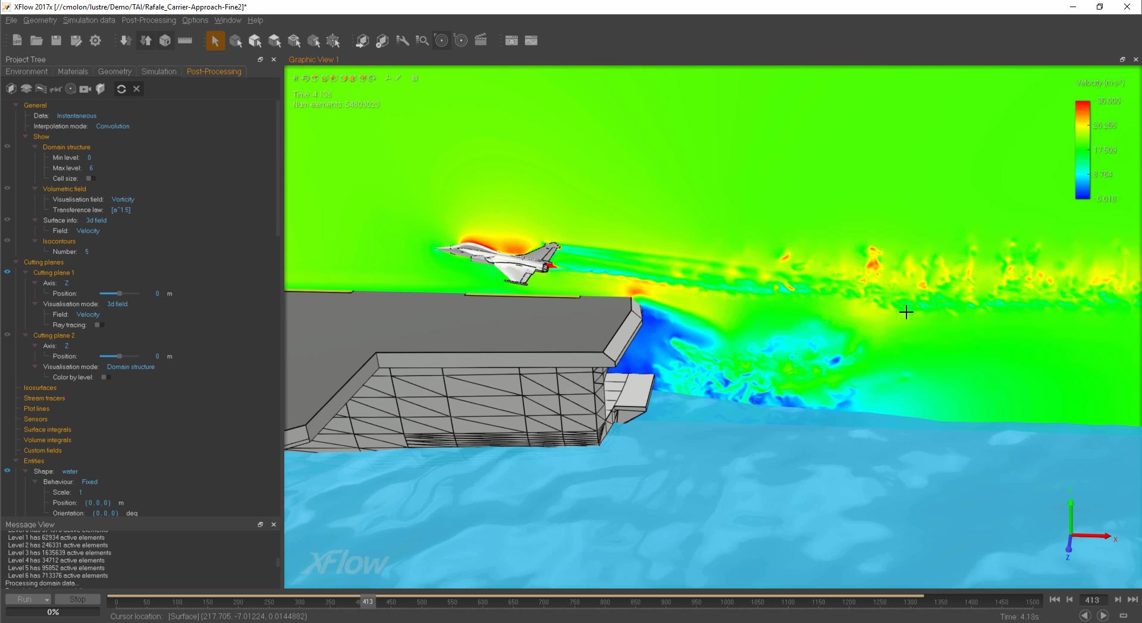Image resolution: width=1142 pixels, height=623 pixels.
Task: Click the X delete icon beside refresh
Action: 136,89
